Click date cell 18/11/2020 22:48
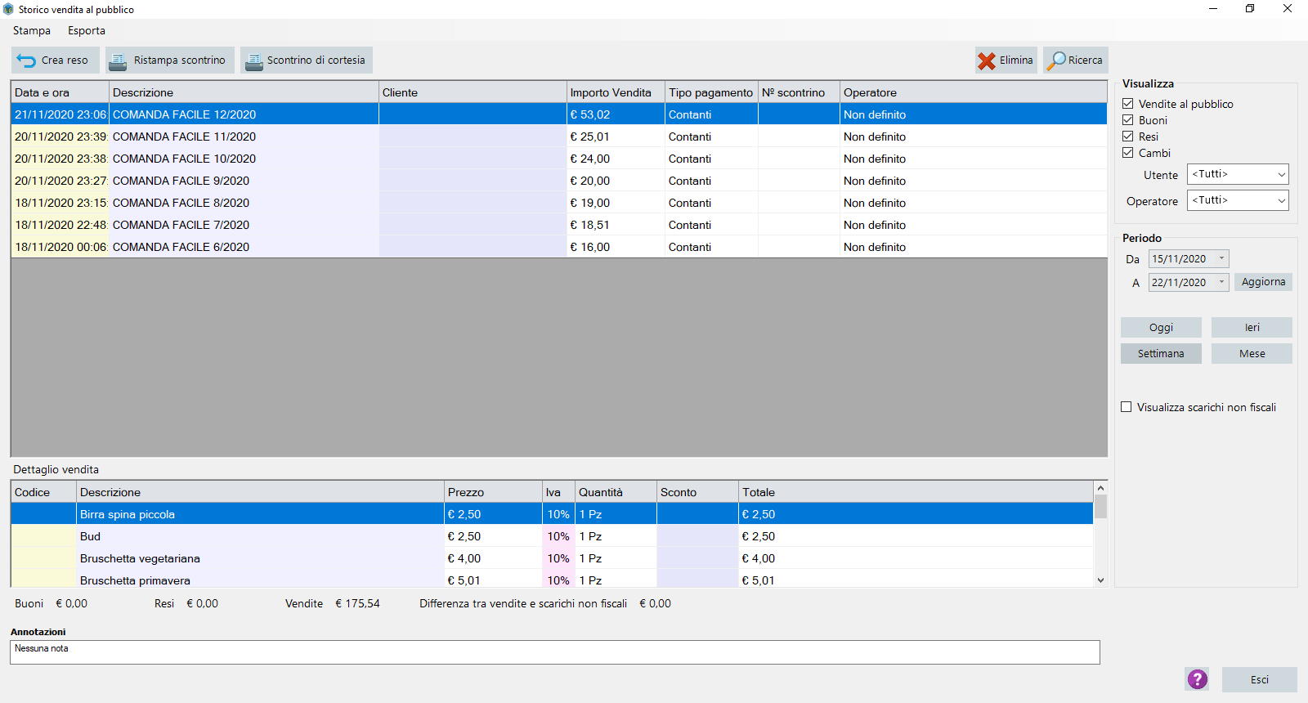The image size is (1308, 703). pyautogui.click(x=60, y=225)
